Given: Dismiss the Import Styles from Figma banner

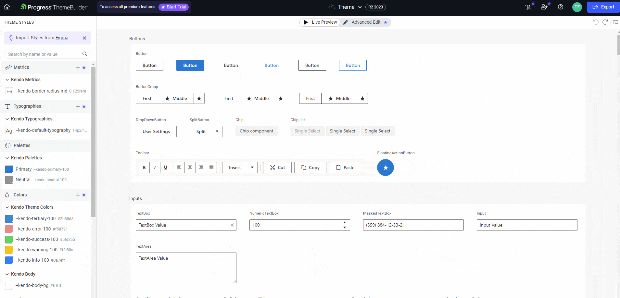Looking at the screenshot, I should point(84,38).
